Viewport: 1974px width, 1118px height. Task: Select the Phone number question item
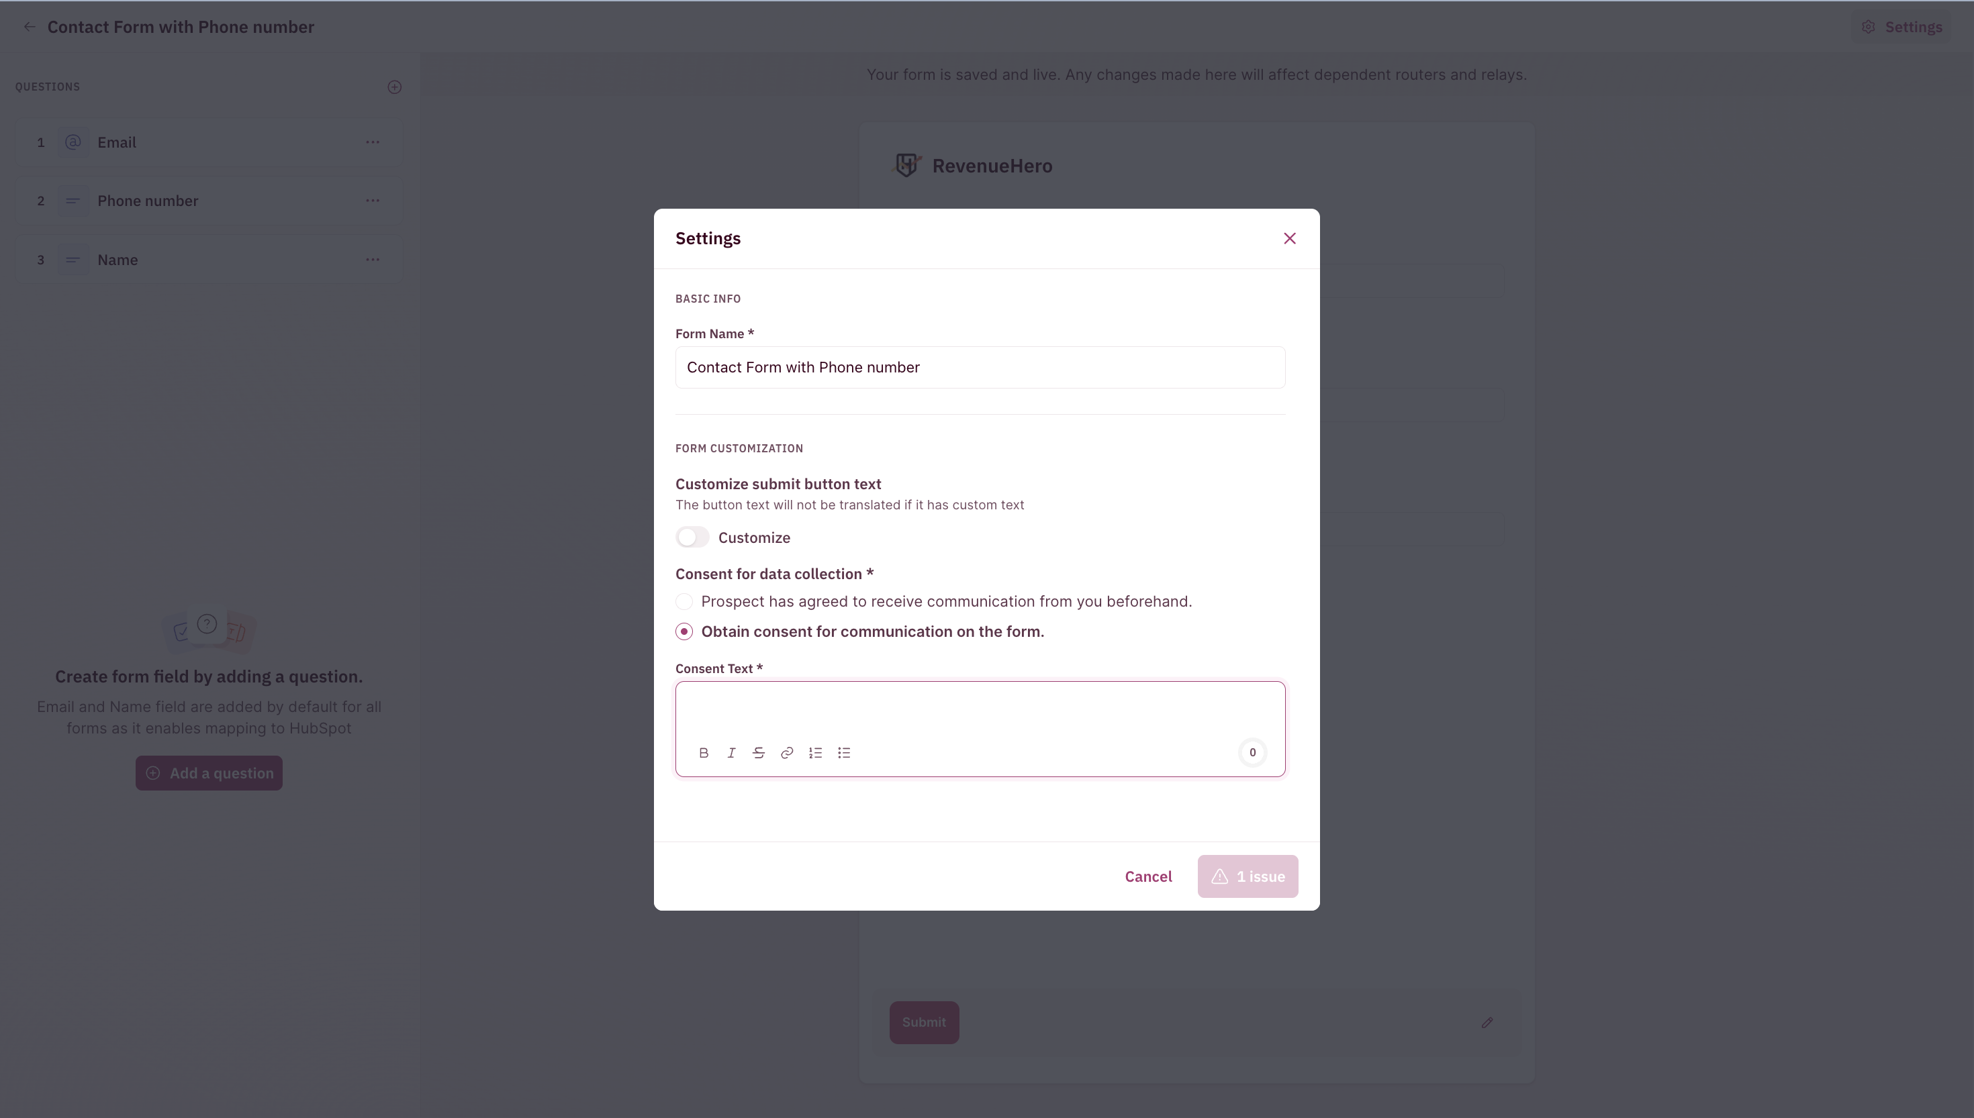(x=209, y=201)
